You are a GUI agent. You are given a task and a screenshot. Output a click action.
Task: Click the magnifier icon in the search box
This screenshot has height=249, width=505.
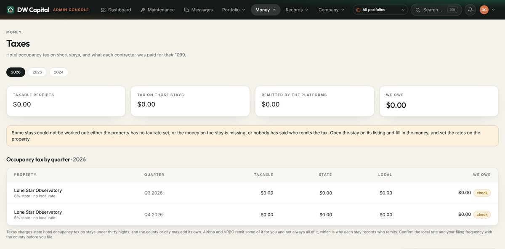click(x=418, y=10)
